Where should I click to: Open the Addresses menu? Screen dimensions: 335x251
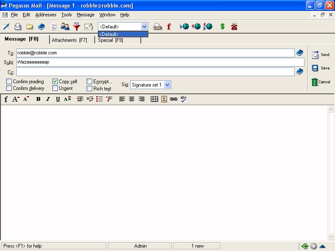click(x=46, y=15)
